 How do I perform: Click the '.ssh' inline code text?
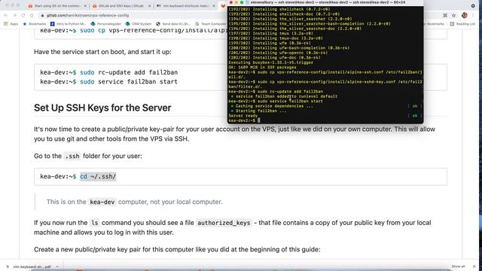[x=72, y=156]
